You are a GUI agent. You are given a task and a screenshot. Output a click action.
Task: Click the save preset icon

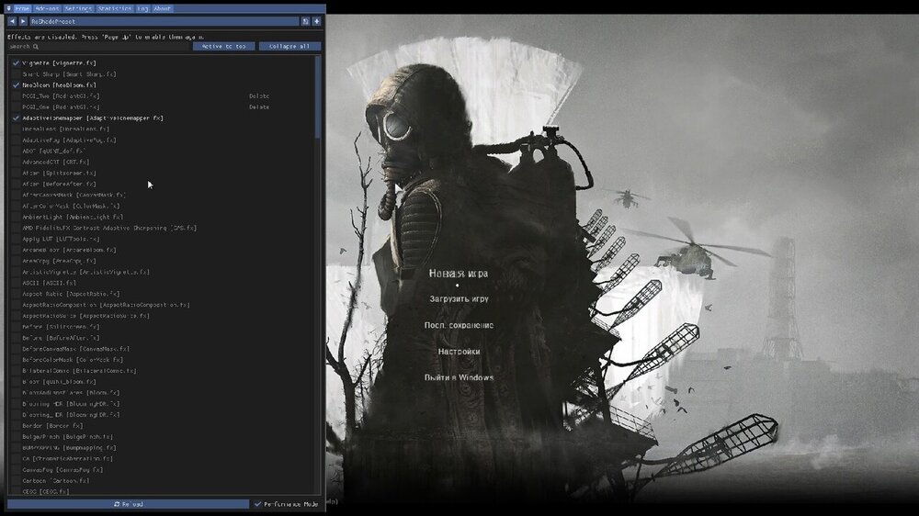click(305, 21)
